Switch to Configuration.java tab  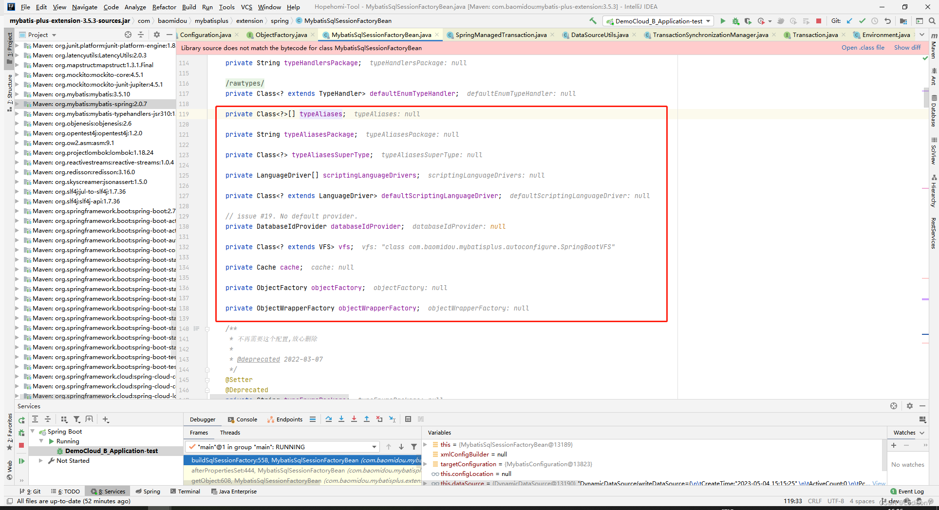(x=206, y=35)
